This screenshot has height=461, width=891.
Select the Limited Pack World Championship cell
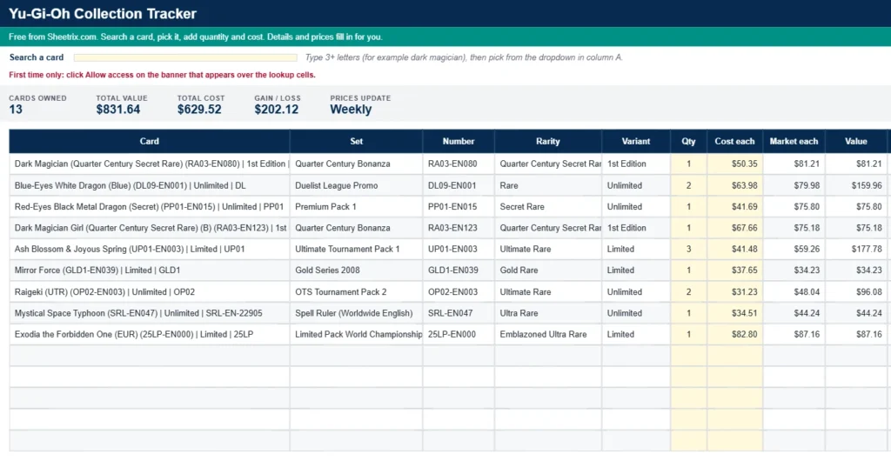356,334
